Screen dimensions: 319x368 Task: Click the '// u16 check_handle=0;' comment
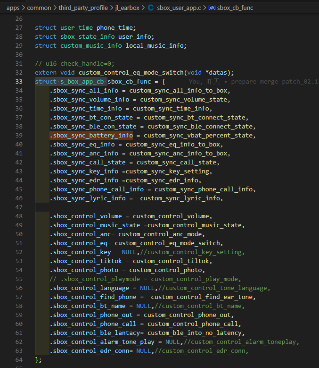[x=74, y=64]
